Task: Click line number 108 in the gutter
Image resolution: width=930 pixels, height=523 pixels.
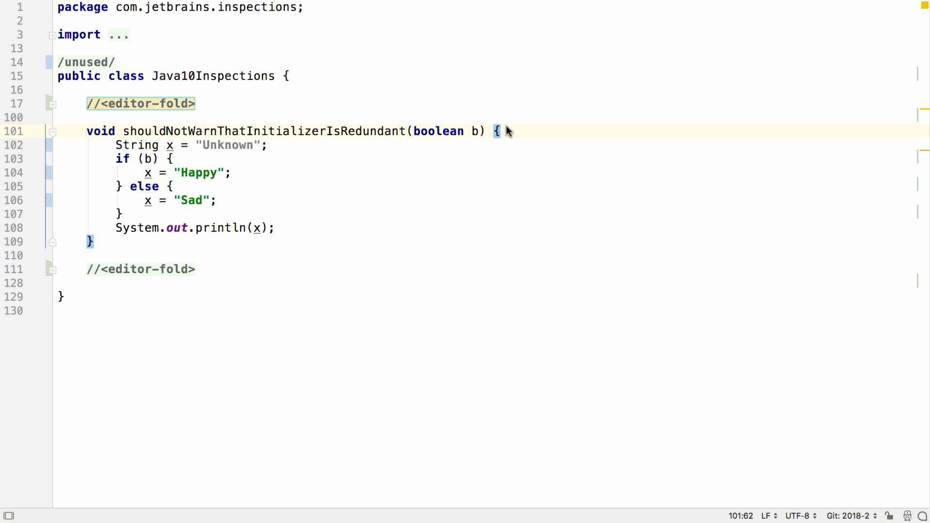Action: [13, 228]
